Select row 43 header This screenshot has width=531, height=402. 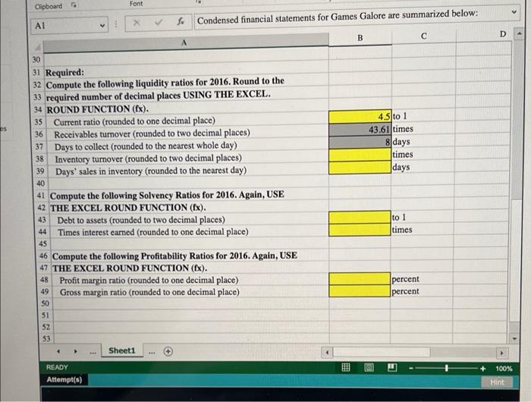pos(42,220)
